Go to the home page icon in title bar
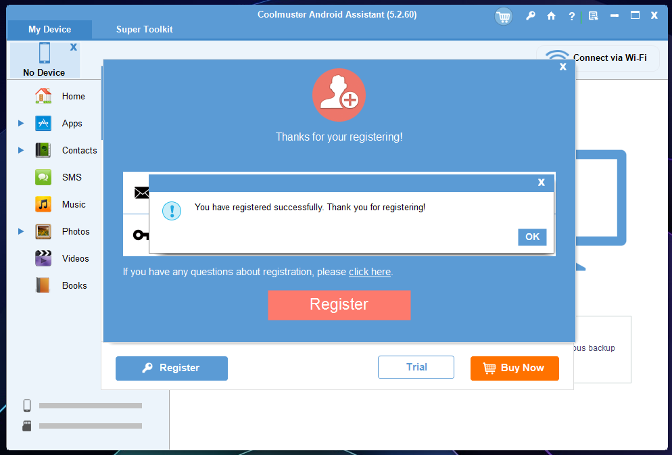Image resolution: width=672 pixels, height=455 pixels. point(551,16)
